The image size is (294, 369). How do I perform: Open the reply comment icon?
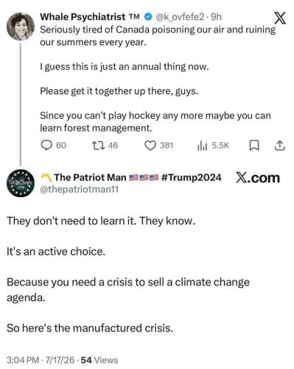(46, 145)
